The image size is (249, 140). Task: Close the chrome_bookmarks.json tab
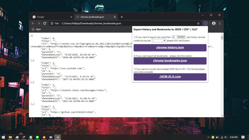point(115,17)
